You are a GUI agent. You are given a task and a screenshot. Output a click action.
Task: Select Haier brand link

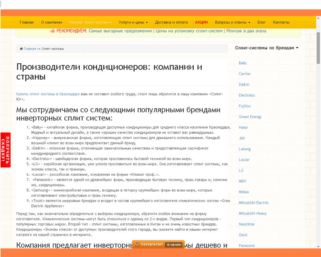pos(244,128)
